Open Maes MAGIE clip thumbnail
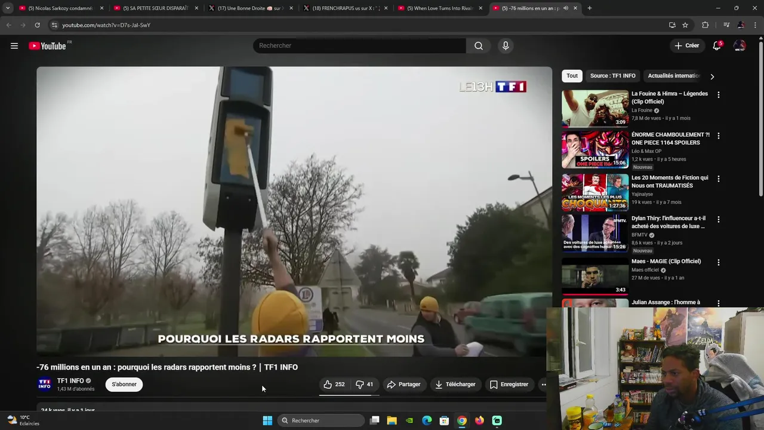764x430 pixels. tap(595, 277)
